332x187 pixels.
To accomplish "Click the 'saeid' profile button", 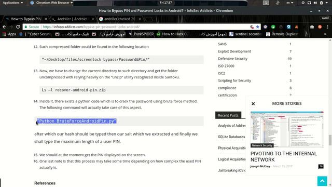I will click(325, 18).
